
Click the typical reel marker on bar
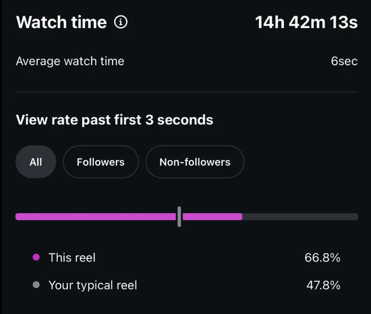click(179, 217)
